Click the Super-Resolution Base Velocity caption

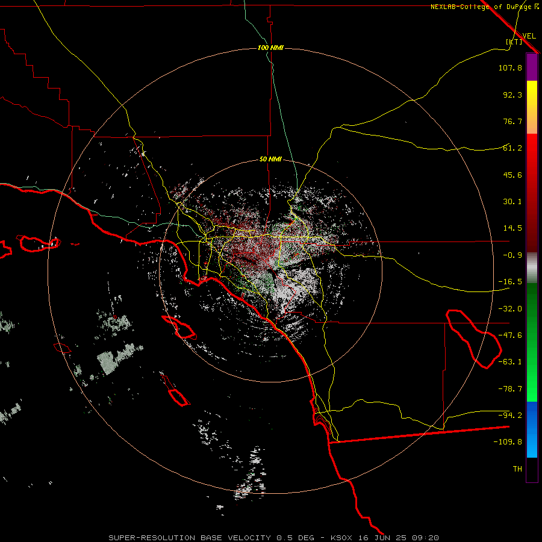coord(273,538)
